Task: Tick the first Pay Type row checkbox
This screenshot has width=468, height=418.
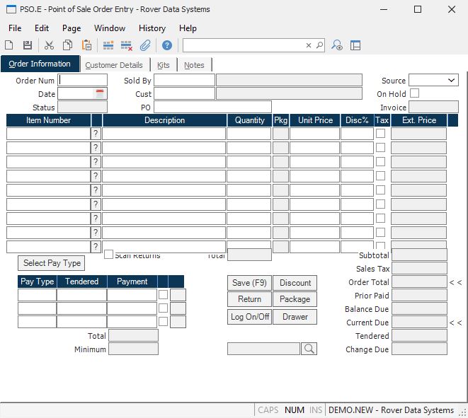Action: [x=164, y=295]
